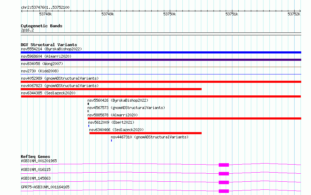Select the magenta exon of GPR75-ASB3|NM_001164165
The image size is (311, 195).
tap(224, 191)
